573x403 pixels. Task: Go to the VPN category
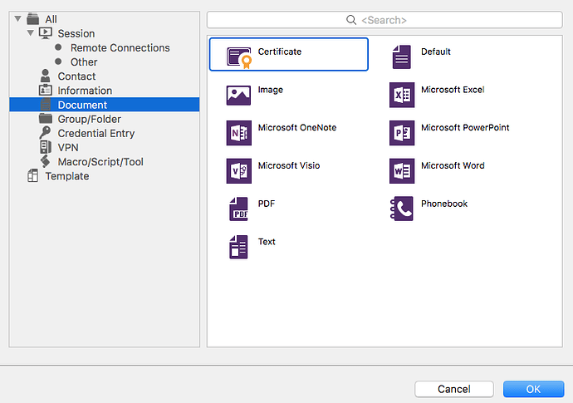tap(68, 147)
